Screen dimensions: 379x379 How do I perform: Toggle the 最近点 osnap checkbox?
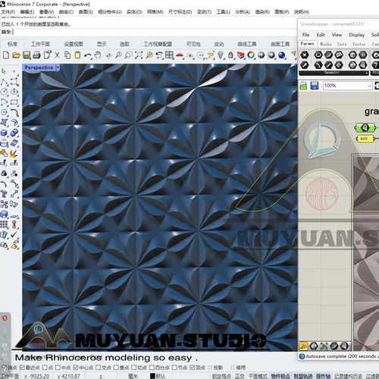pyautogui.click(x=22, y=368)
